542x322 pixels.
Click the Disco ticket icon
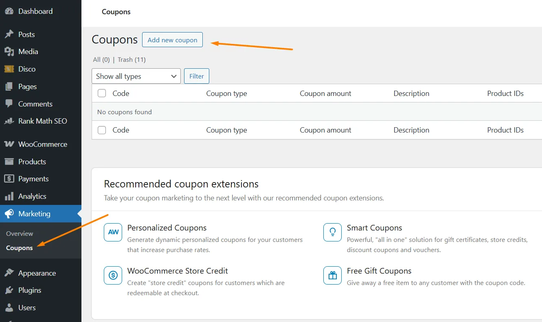(x=9, y=69)
